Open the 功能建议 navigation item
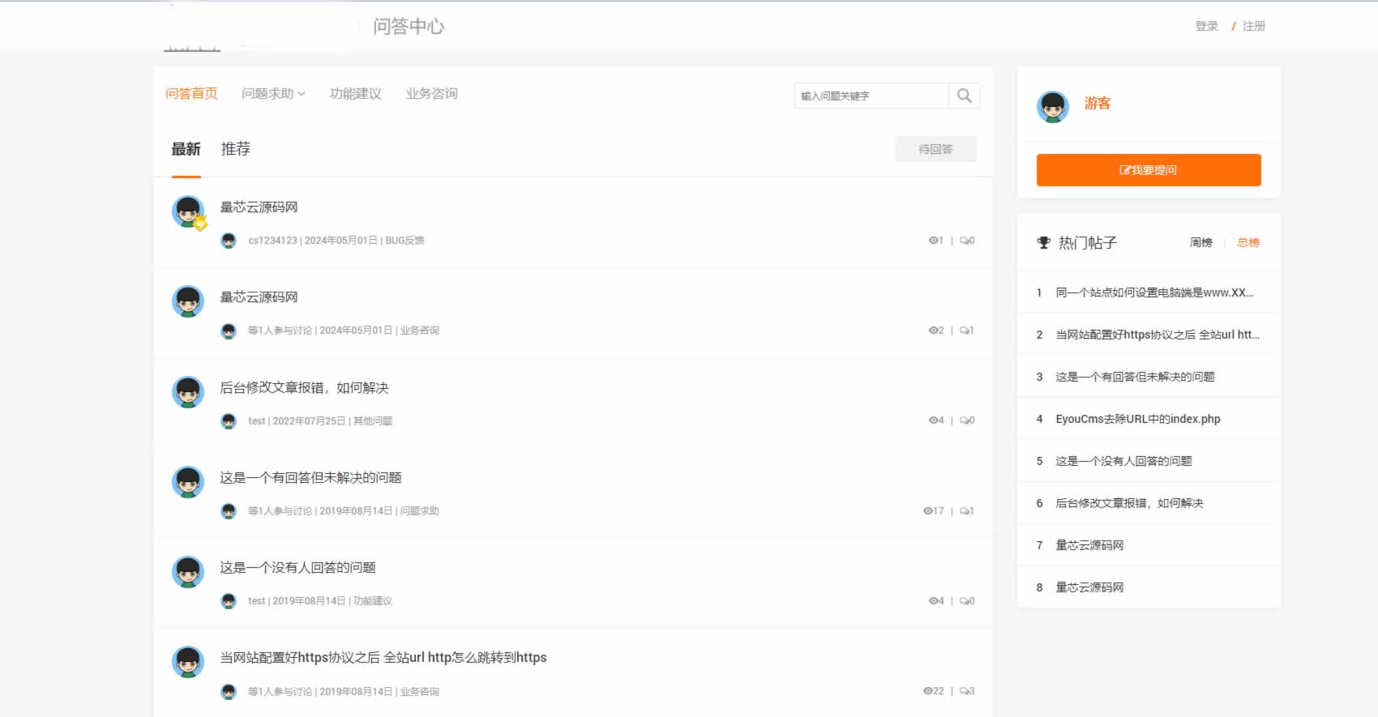Viewport: 1378px width, 717px height. [x=355, y=94]
